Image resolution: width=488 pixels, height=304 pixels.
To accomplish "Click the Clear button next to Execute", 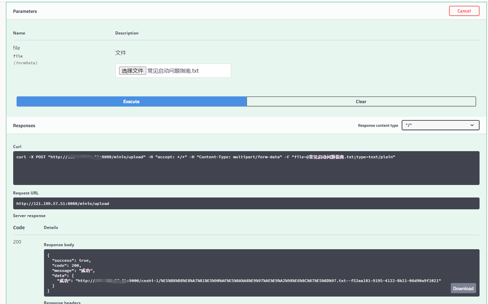I will point(361,101).
